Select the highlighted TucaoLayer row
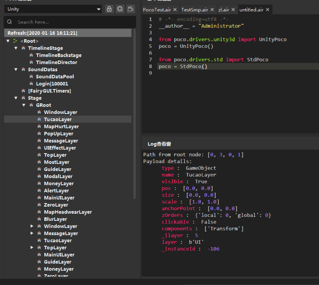 pyautogui.click(x=68, y=119)
